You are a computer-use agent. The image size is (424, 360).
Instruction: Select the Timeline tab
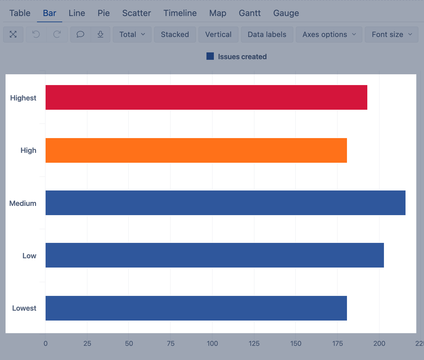coord(180,13)
